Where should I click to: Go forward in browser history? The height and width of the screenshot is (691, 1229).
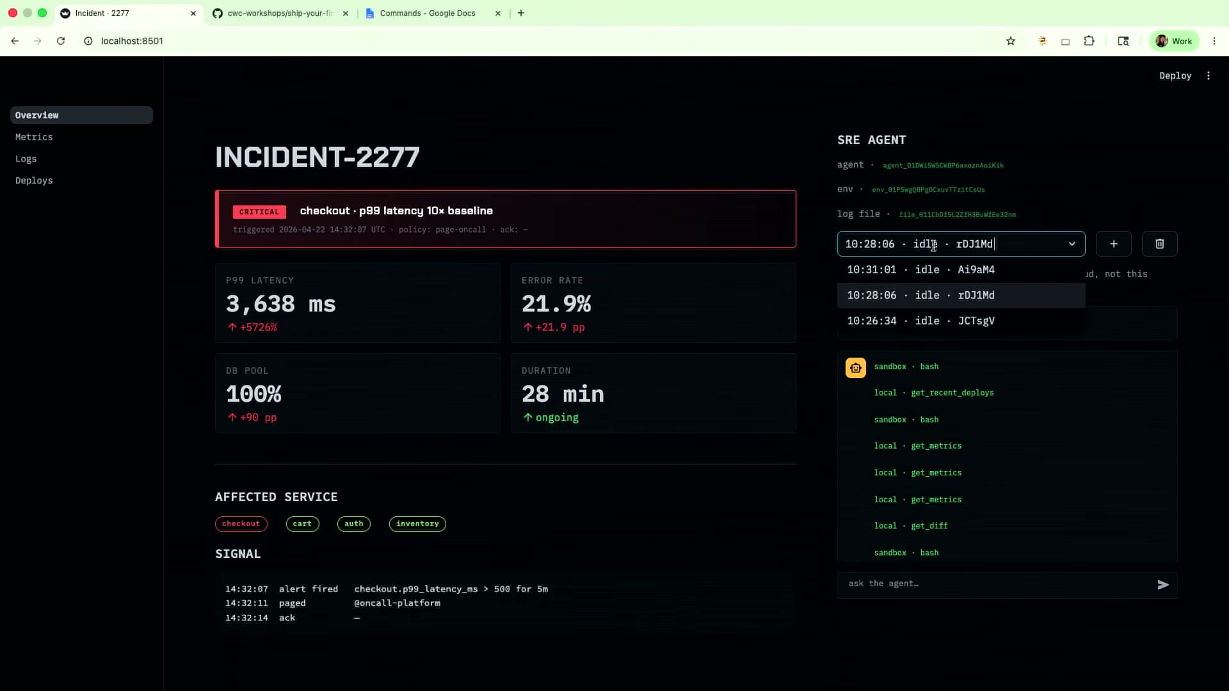38,41
